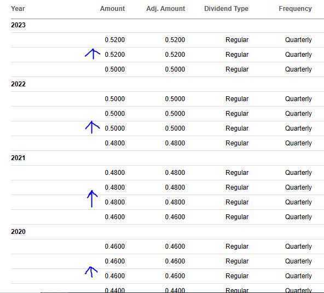Click the Frequency column header
This screenshot has height=293, width=324.
click(x=295, y=9)
